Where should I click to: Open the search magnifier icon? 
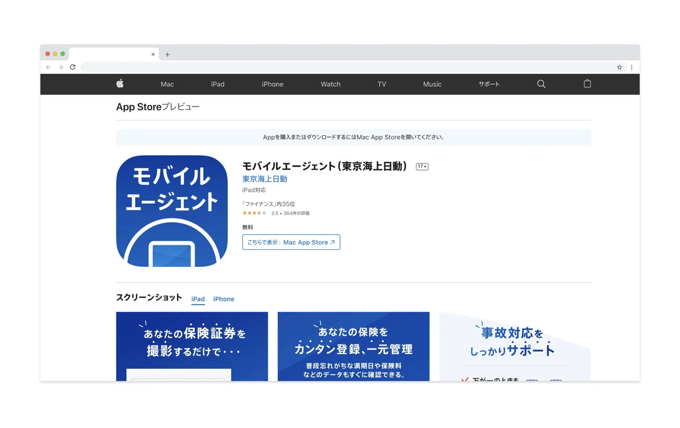point(541,84)
